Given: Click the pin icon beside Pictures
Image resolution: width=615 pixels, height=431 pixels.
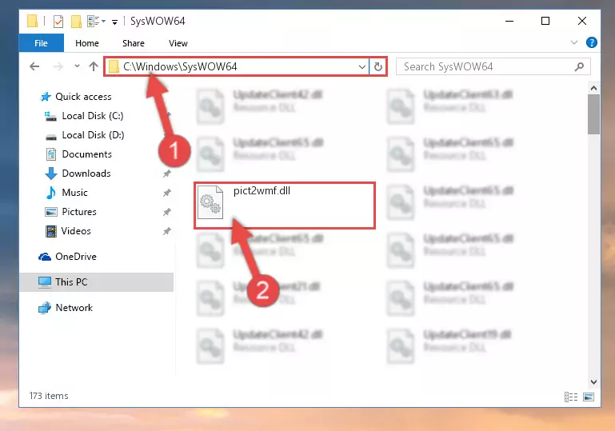Looking at the screenshot, I should point(167,212).
